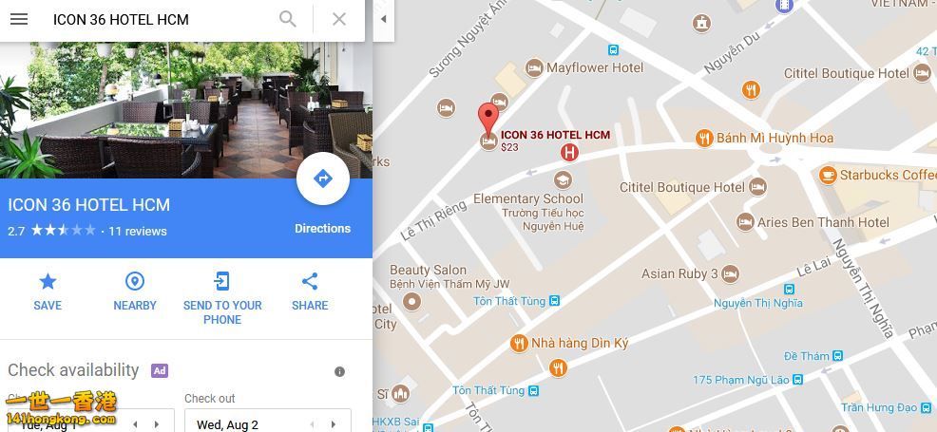Click the hotel terrace photo
The image size is (937, 432).
(186, 110)
